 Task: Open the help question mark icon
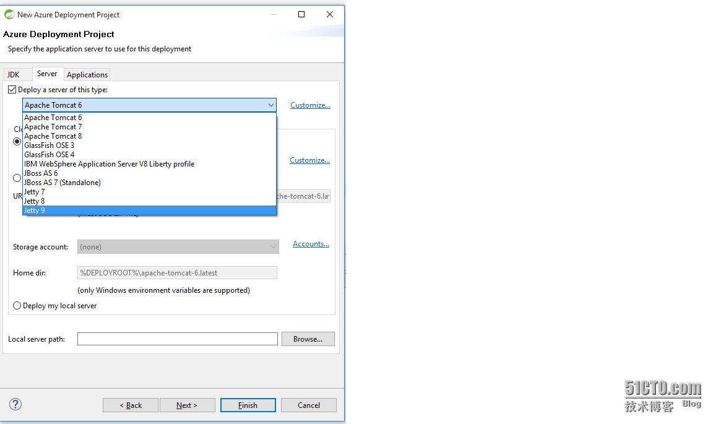click(15, 404)
